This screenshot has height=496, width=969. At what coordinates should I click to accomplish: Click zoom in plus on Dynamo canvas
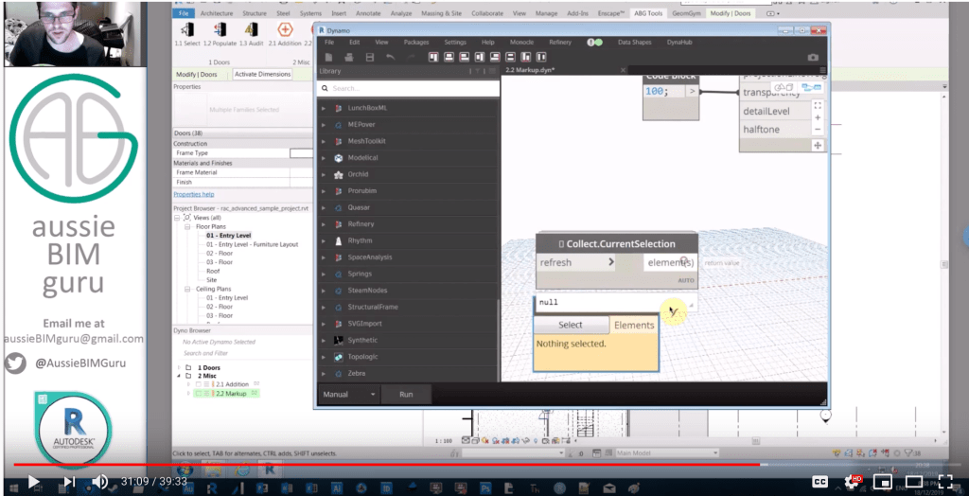[x=818, y=117]
